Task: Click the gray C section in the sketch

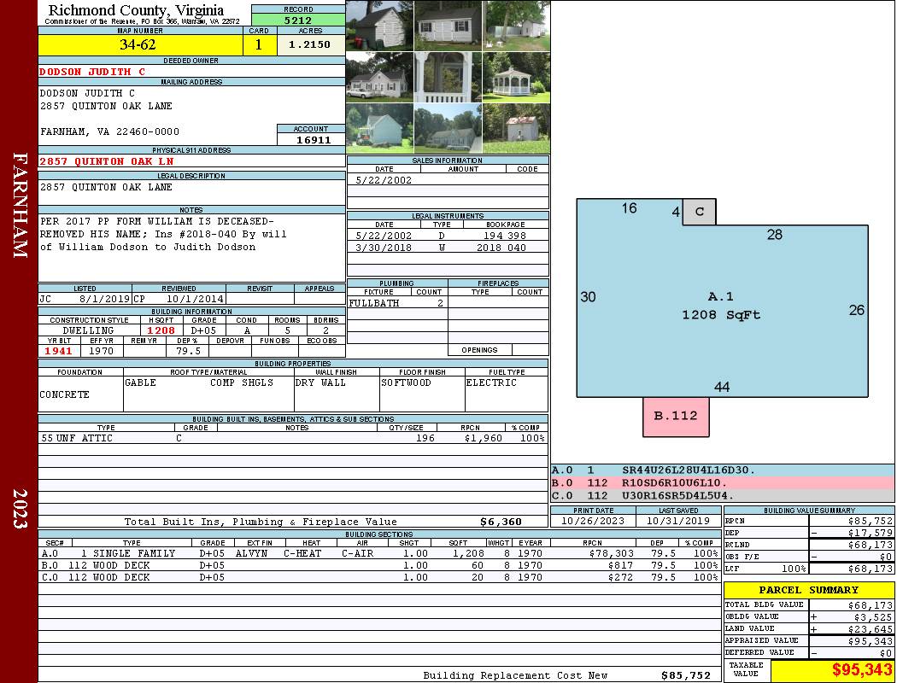Action: point(699,212)
